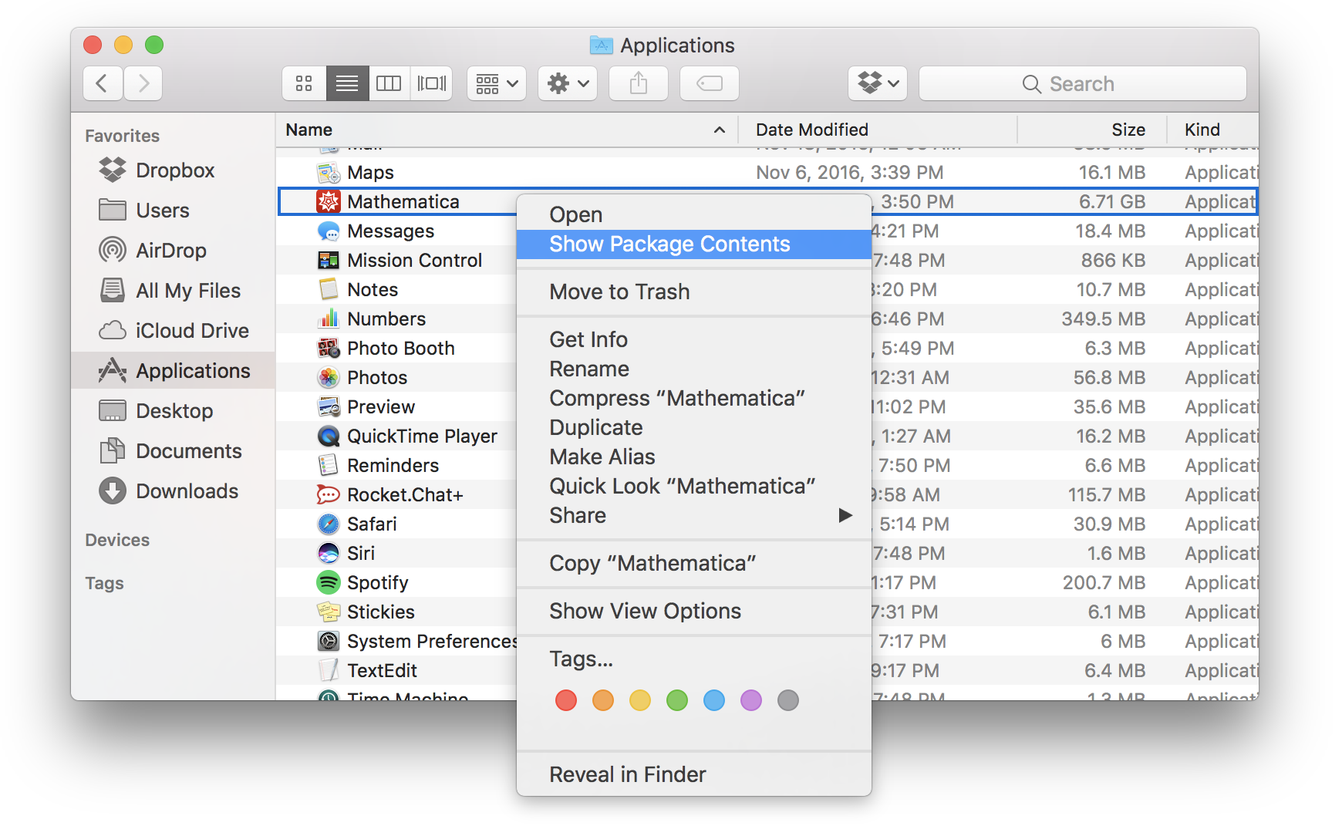Select the Photos app icon
Viewport: 1342px width, 836px height.
click(x=329, y=377)
